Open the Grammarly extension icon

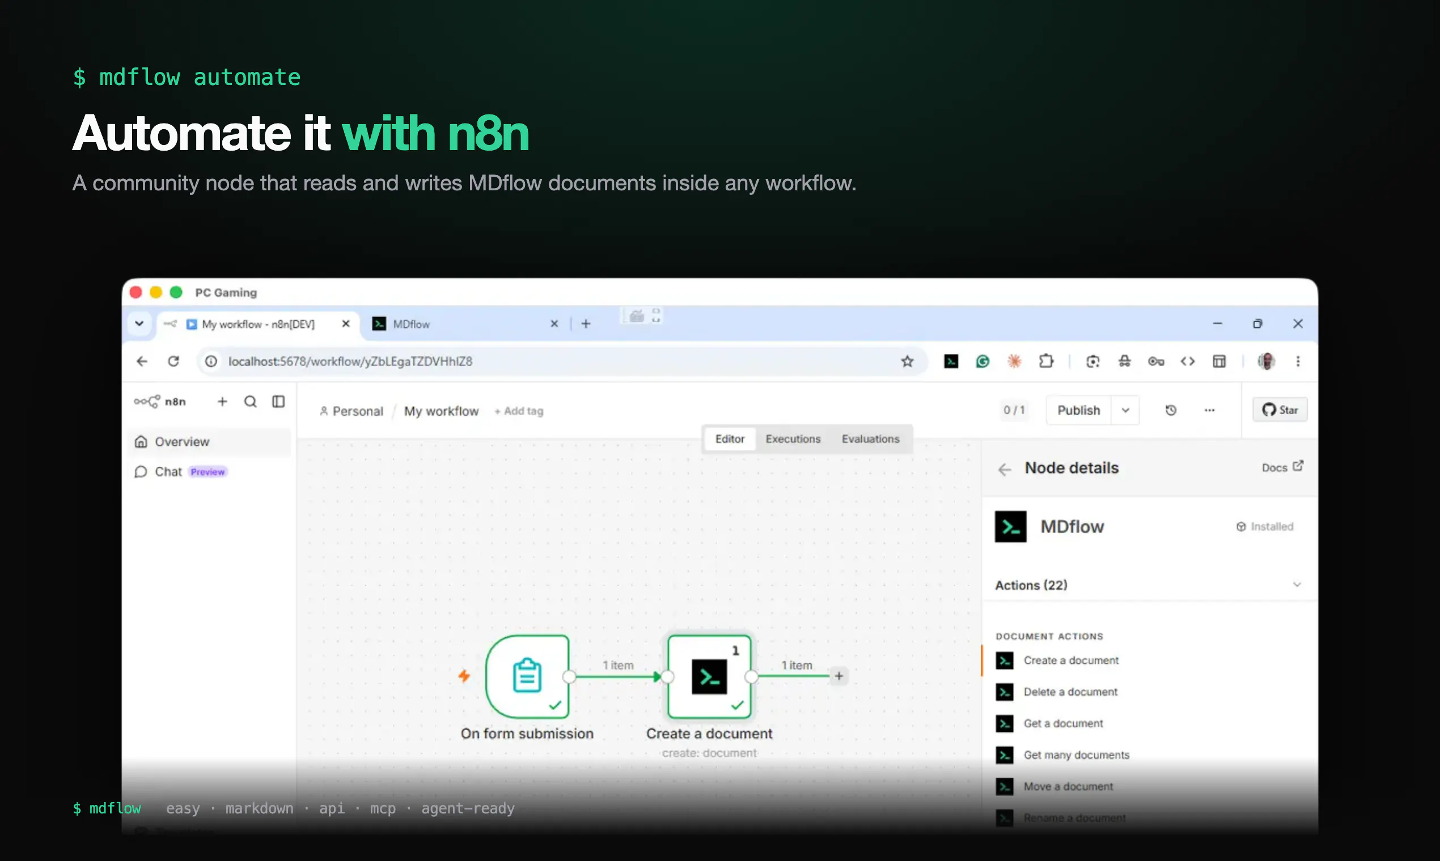coord(982,361)
